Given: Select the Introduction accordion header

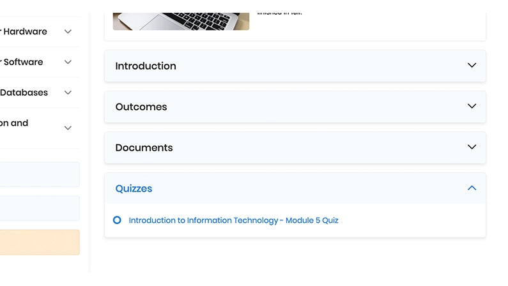Looking at the screenshot, I should point(146,66).
